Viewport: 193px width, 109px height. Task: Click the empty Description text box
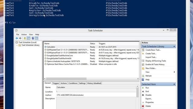click(x=96, y=103)
